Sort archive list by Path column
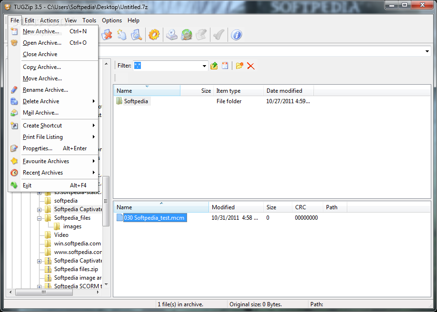The width and height of the screenshot is (437, 312). tap(335, 207)
